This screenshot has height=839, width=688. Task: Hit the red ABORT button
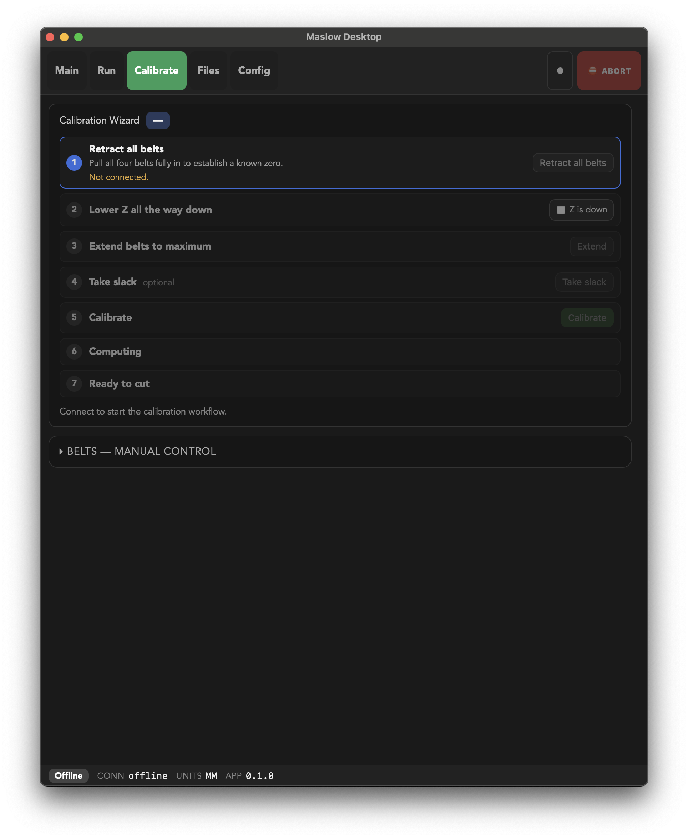pyautogui.click(x=609, y=71)
